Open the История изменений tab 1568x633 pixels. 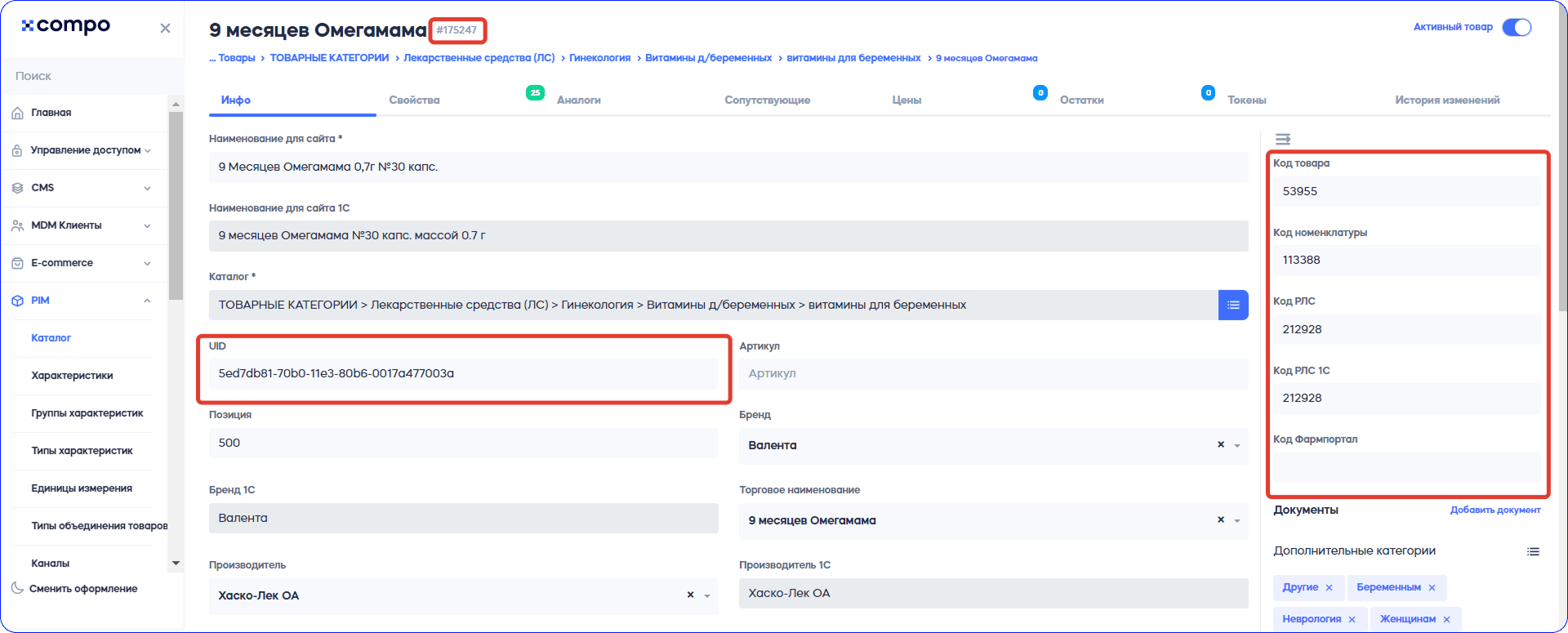point(1447,100)
